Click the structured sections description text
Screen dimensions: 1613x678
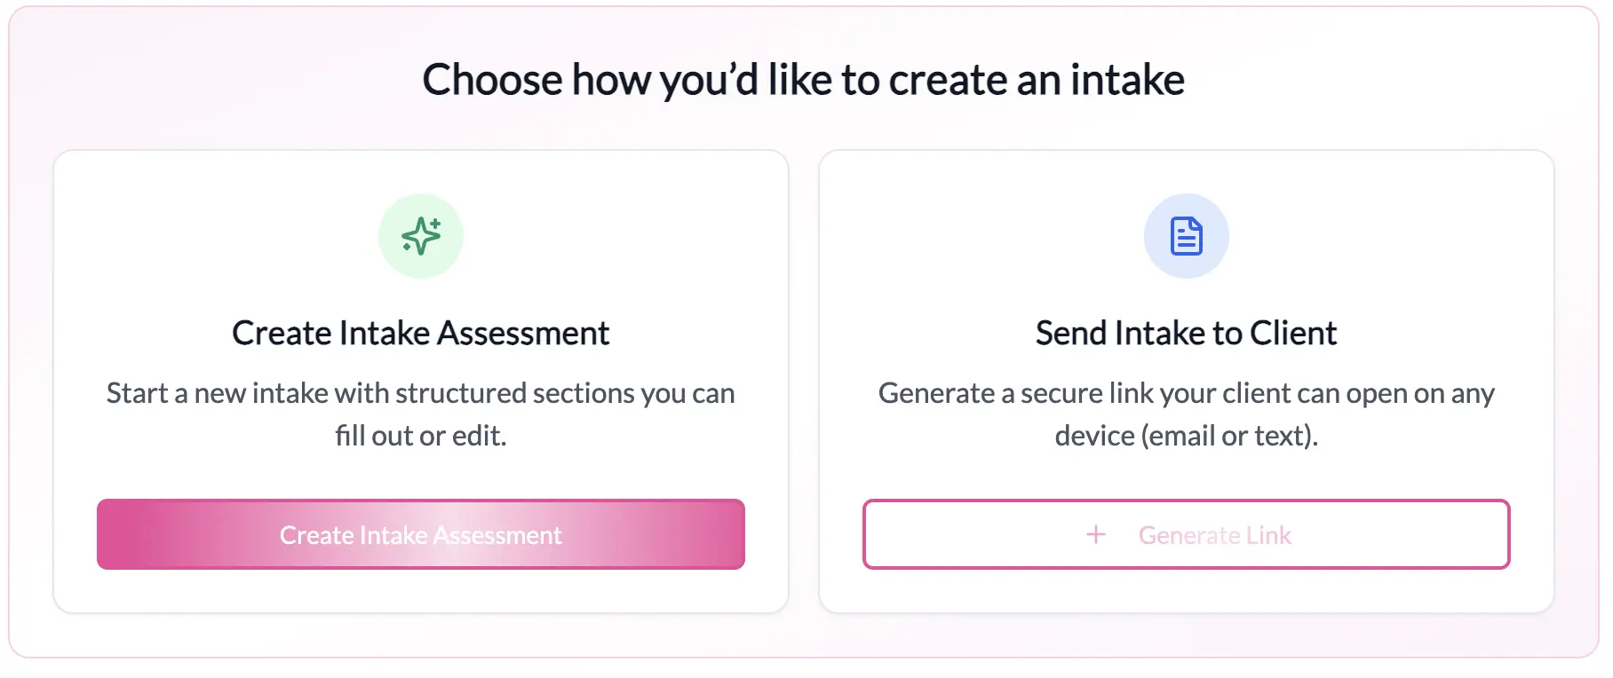420,414
